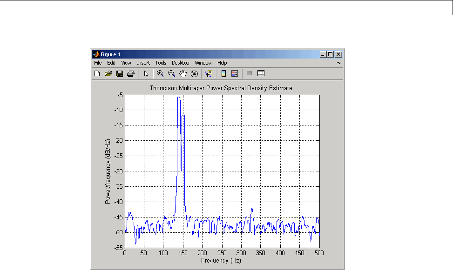The height and width of the screenshot is (270, 453).
Task: Activate the Zoom In magnifier tool
Action: [160, 73]
